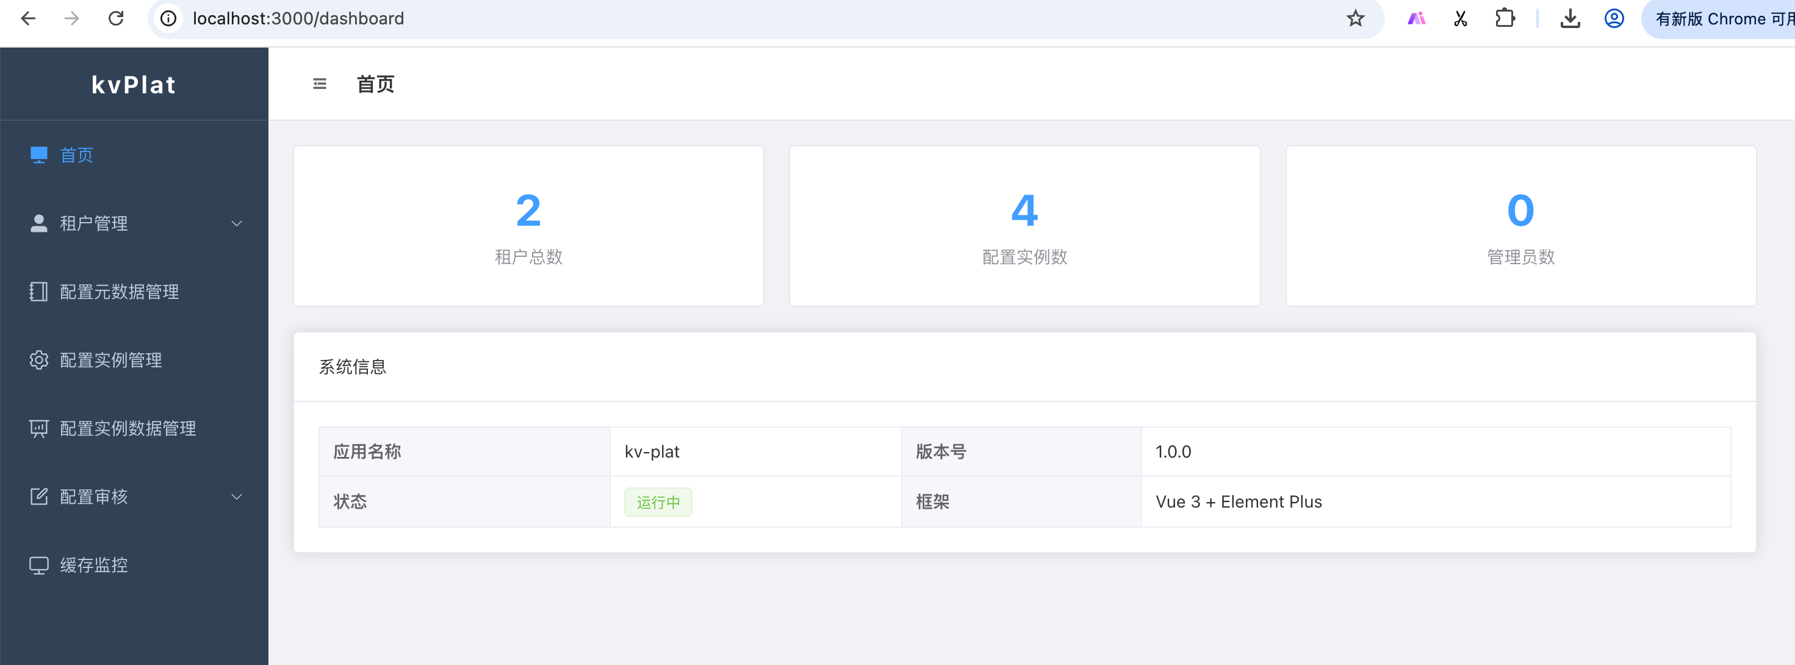Viewport: 1795px width, 665px height.
Task: Open the Chrome downloads icon
Action: click(x=1570, y=19)
